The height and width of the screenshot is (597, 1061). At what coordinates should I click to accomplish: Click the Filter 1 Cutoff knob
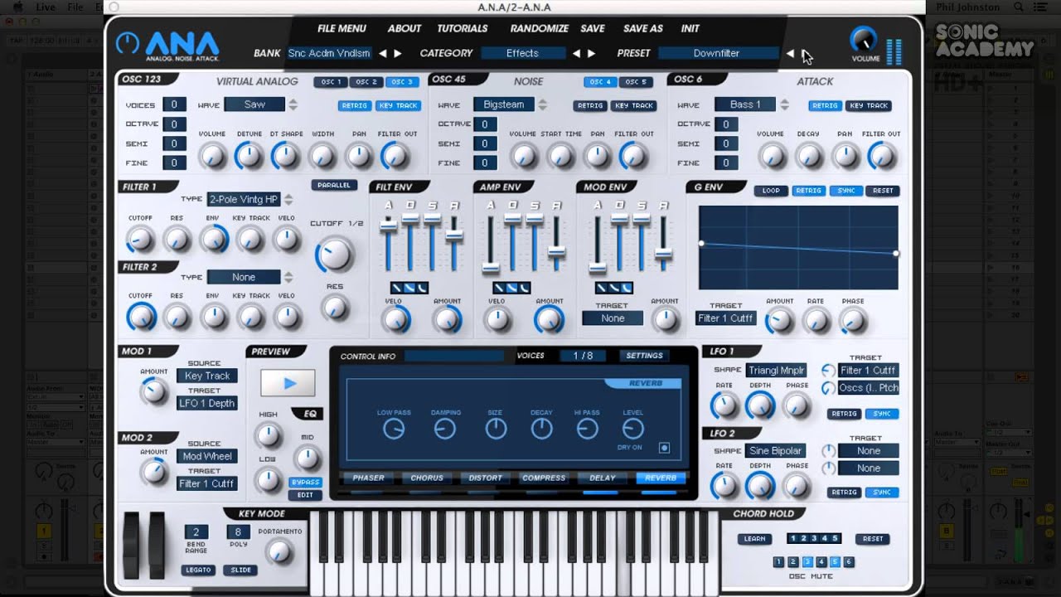140,240
